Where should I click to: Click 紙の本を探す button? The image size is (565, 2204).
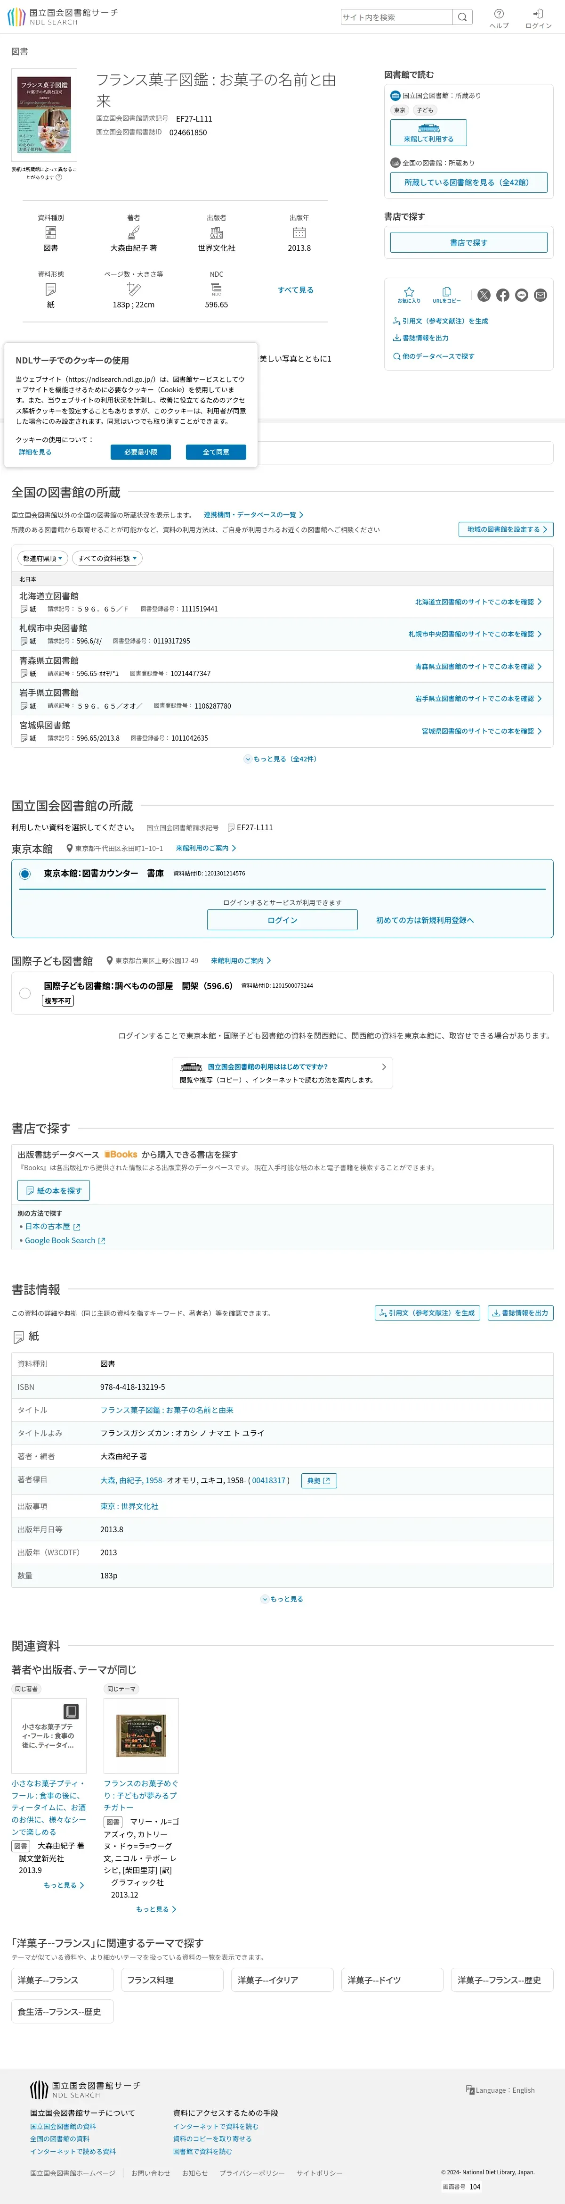(54, 1190)
